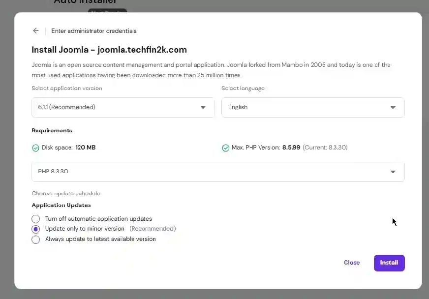This screenshot has width=429, height=299.
Task: Click the 'Select application version' label
Action: coord(67,88)
